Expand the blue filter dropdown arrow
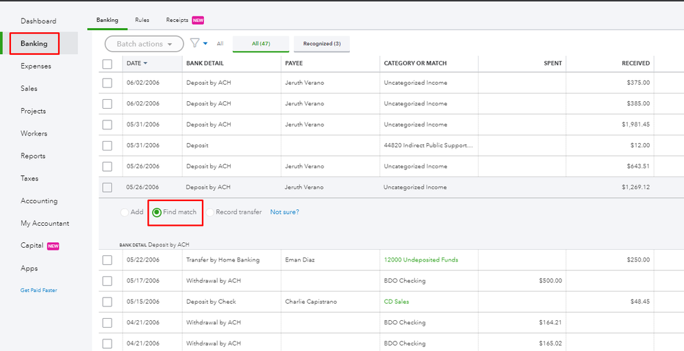Screen dimensions: 684x351 tap(205, 44)
